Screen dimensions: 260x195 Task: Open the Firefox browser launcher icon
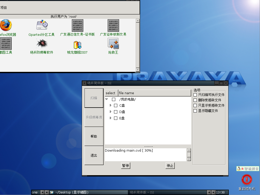[x=6, y=25]
